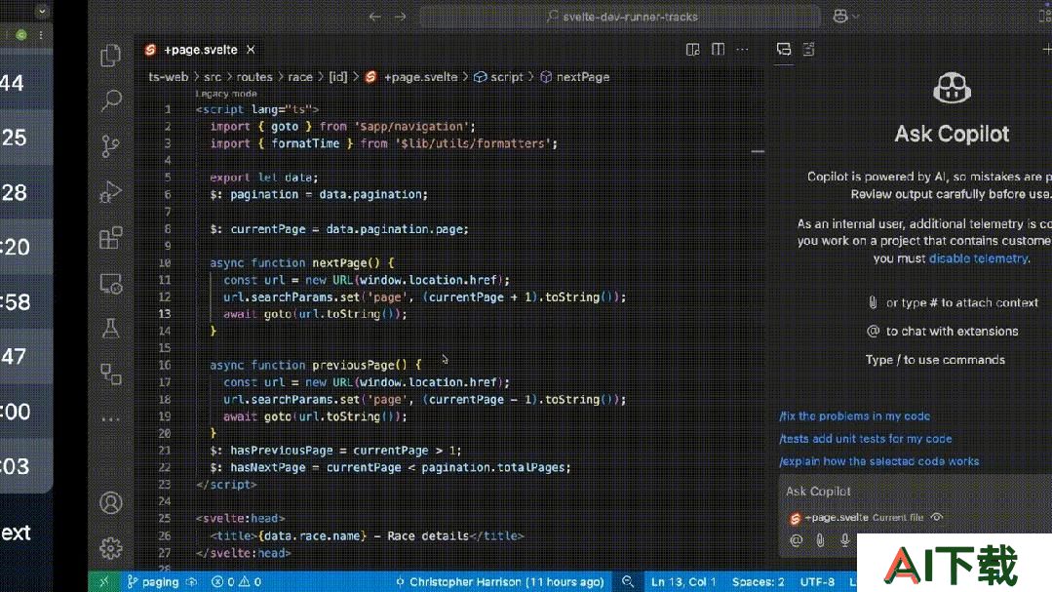
Task: Open the src breadcrumb
Action: (213, 77)
